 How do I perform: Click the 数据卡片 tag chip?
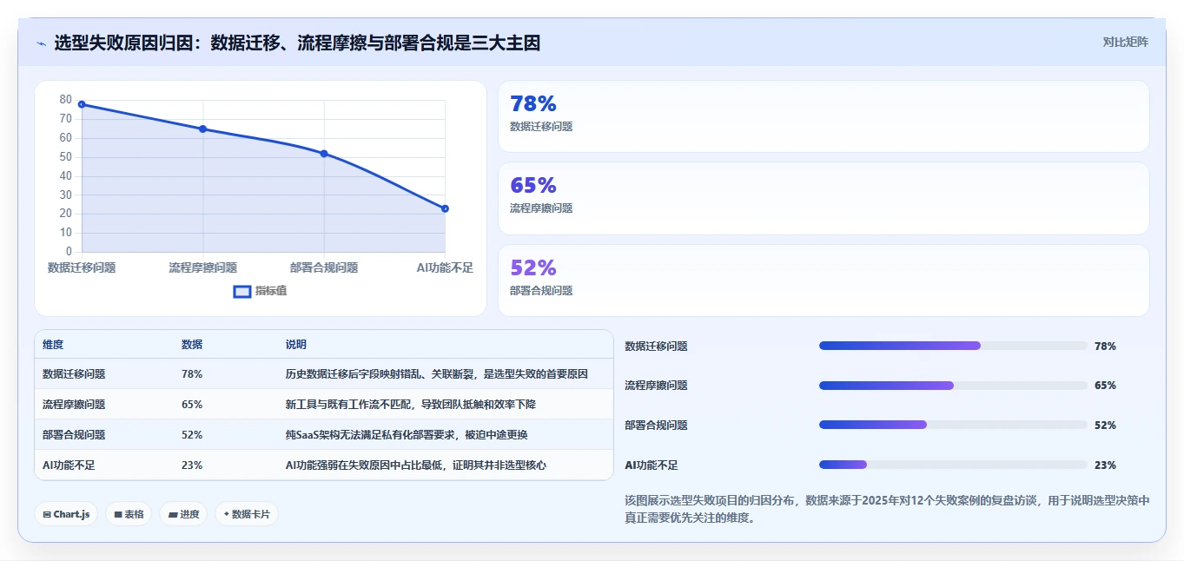(x=247, y=514)
